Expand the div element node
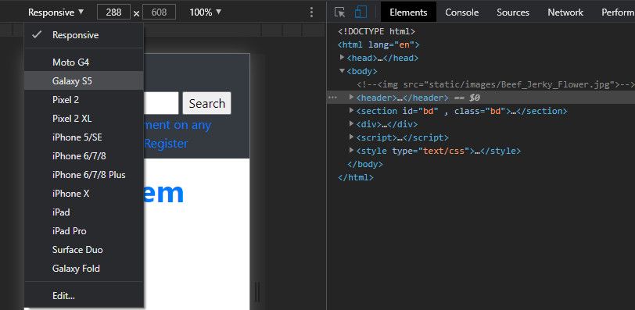The width and height of the screenshot is (635, 310). 352,124
